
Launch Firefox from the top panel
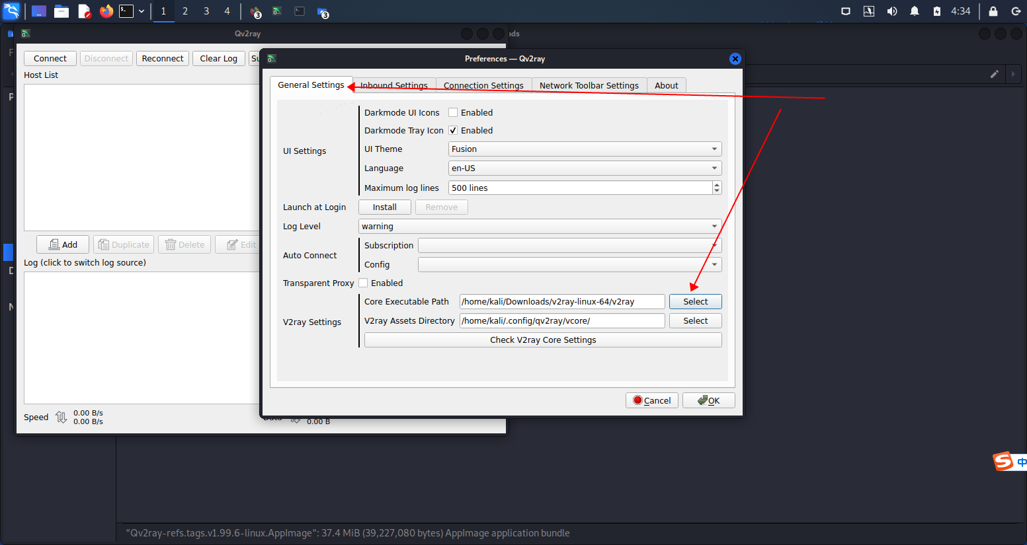(106, 11)
